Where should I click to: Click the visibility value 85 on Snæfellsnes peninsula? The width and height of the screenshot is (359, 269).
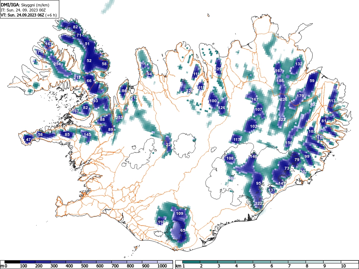tap(67, 134)
